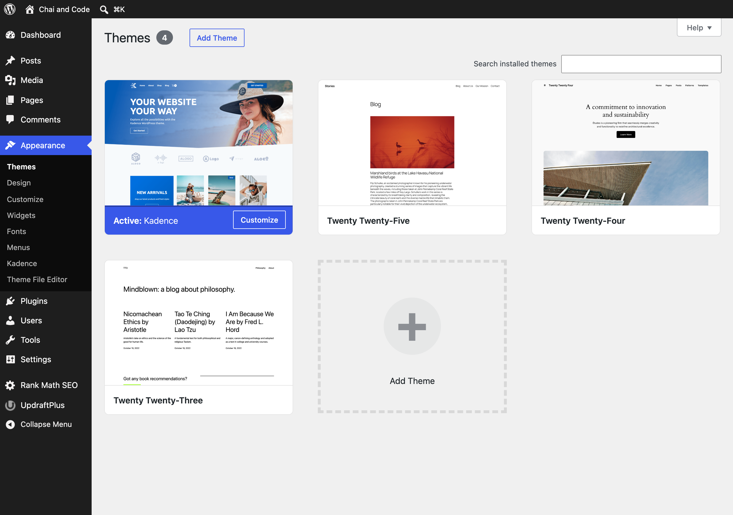This screenshot has width=733, height=515.
Task: Click the Pages icon in the sidebar
Action: pyautogui.click(x=10, y=100)
